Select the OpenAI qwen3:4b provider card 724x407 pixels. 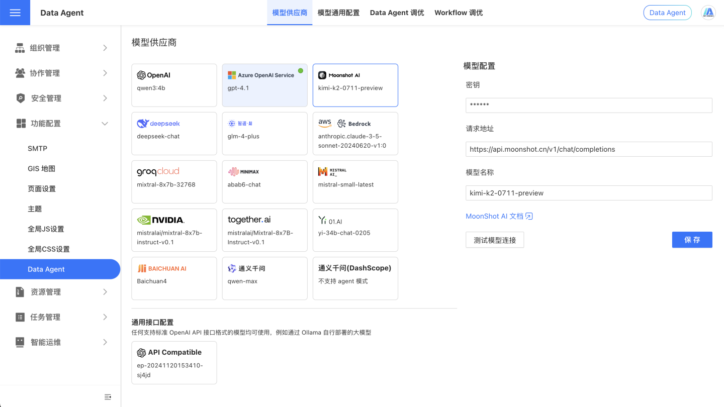tap(174, 85)
